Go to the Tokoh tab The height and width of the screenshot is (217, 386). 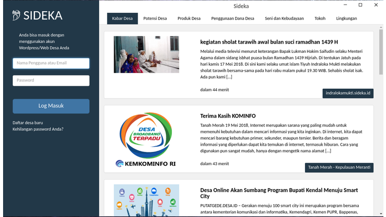tap(320, 18)
